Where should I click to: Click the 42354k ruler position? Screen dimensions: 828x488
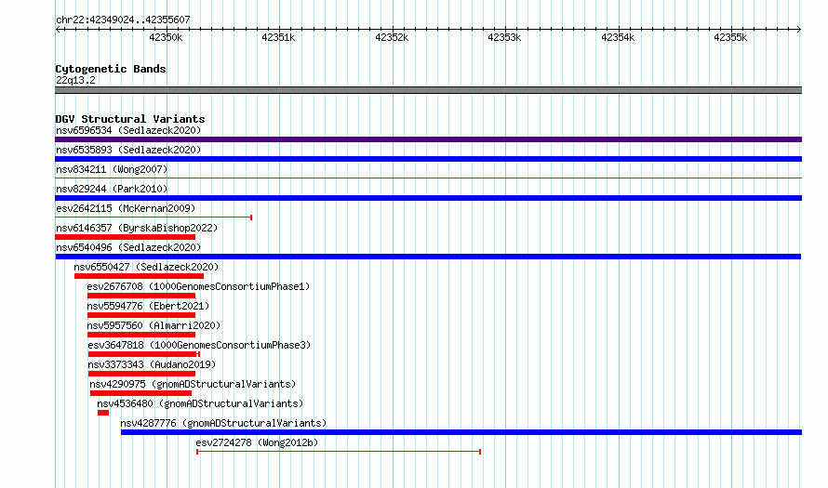(618, 37)
